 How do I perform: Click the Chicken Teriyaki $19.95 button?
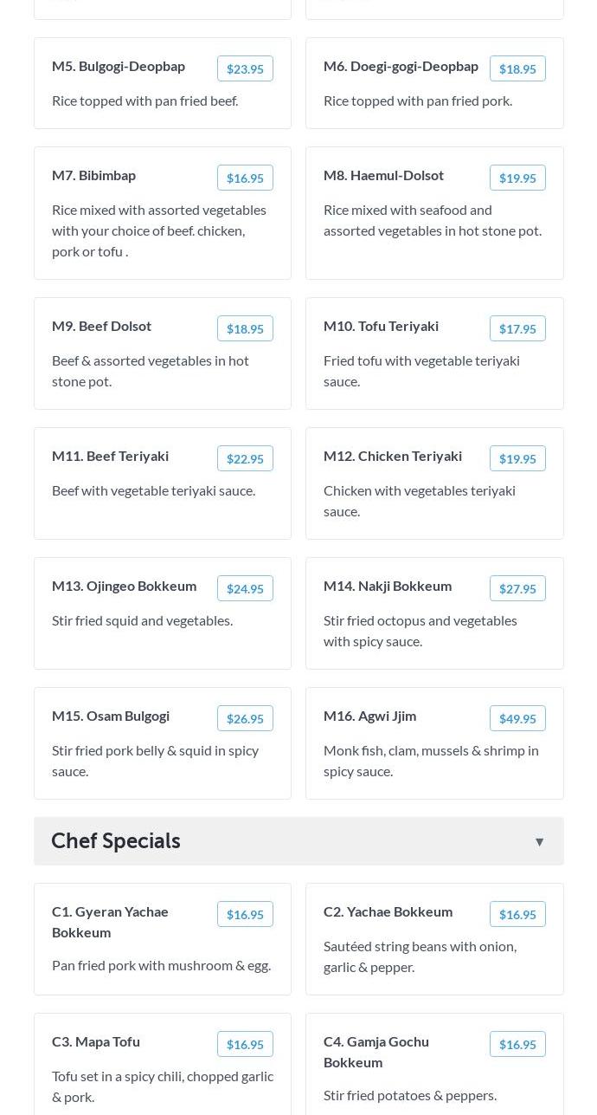[x=517, y=459]
